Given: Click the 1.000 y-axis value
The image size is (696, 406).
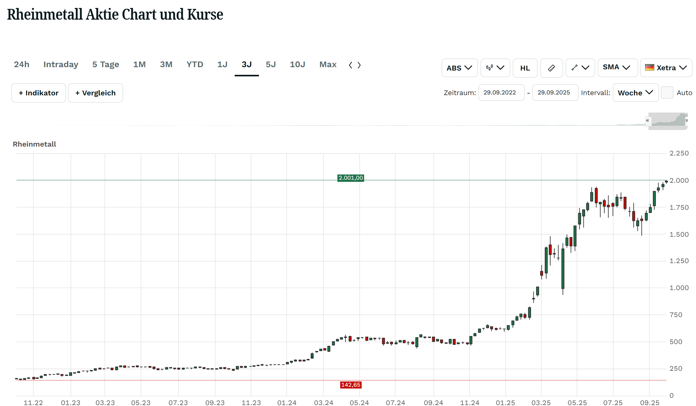Looking at the screenshot, I should [x=679, y=288].
